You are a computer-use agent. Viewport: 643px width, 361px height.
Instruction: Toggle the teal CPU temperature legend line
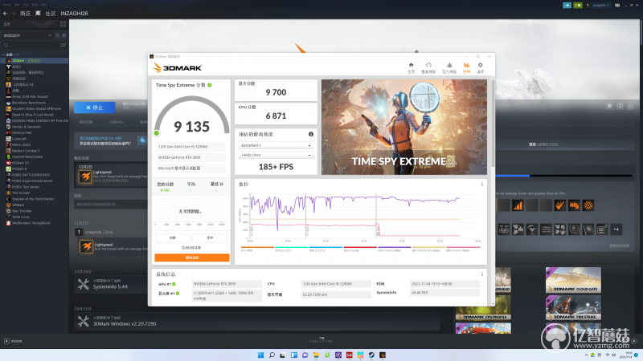click(x=292, y=249)
